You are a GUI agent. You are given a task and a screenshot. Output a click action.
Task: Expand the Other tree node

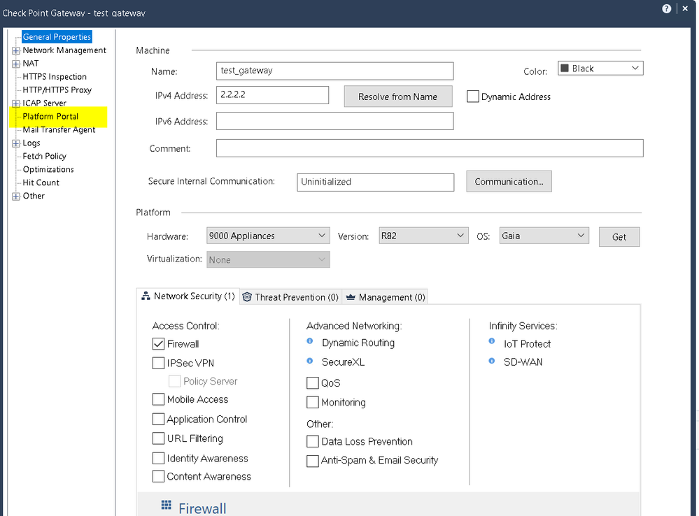16,196
